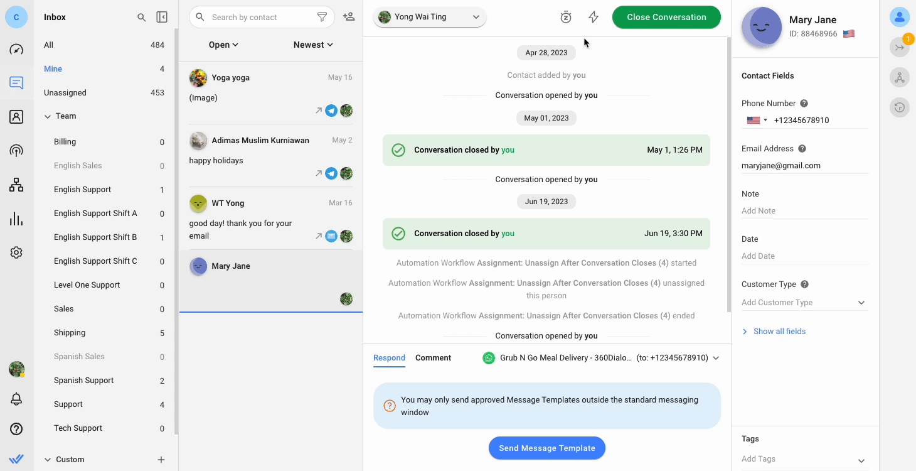Select the Unassigned inbox
Screen dimensions: 916x471
click(x=104, y=92)
